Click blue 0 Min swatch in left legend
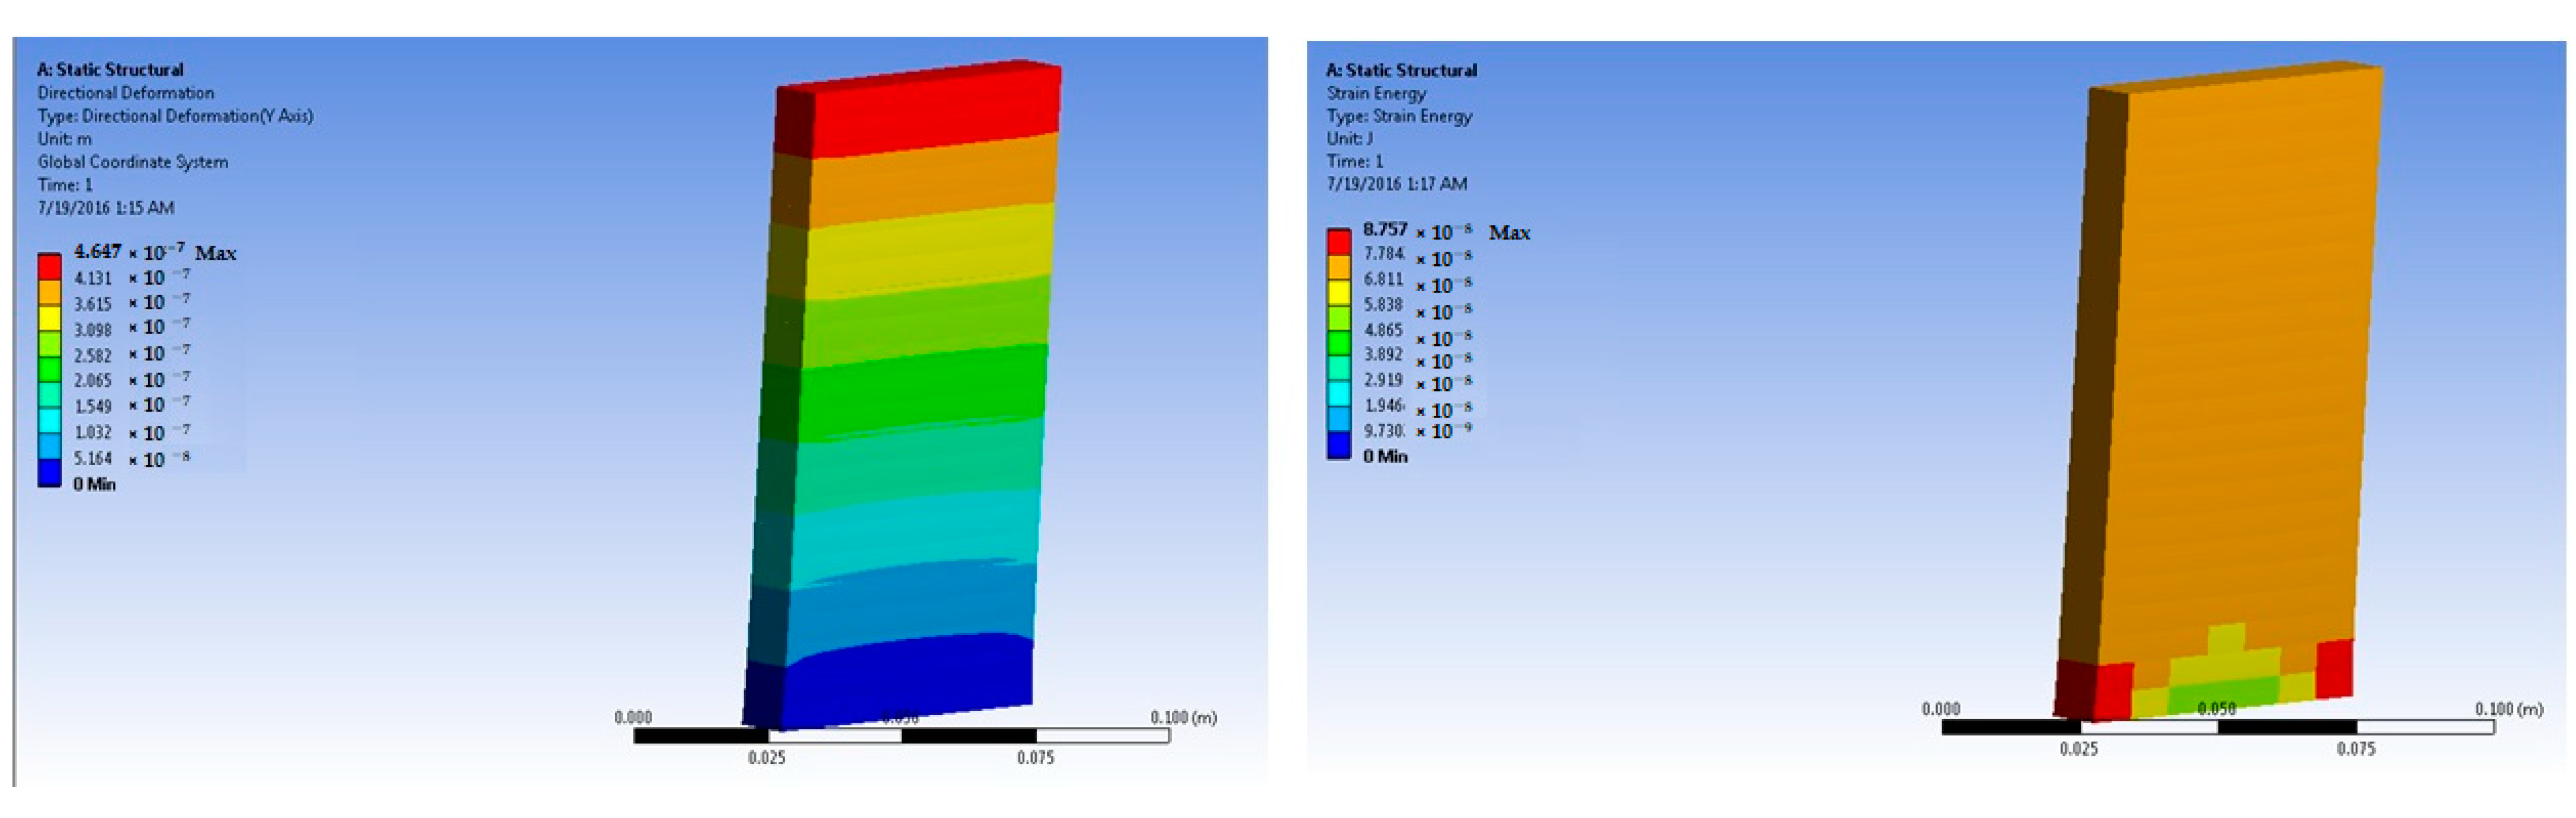The image size is (2576, 818). 49,473
